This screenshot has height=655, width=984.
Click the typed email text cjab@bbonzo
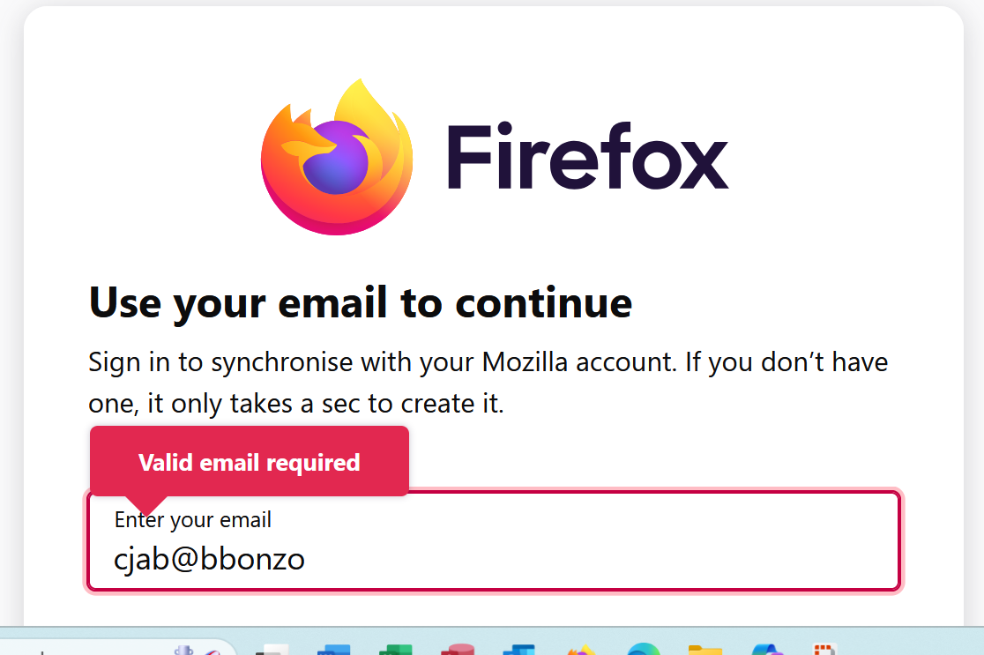coord(210,558)
